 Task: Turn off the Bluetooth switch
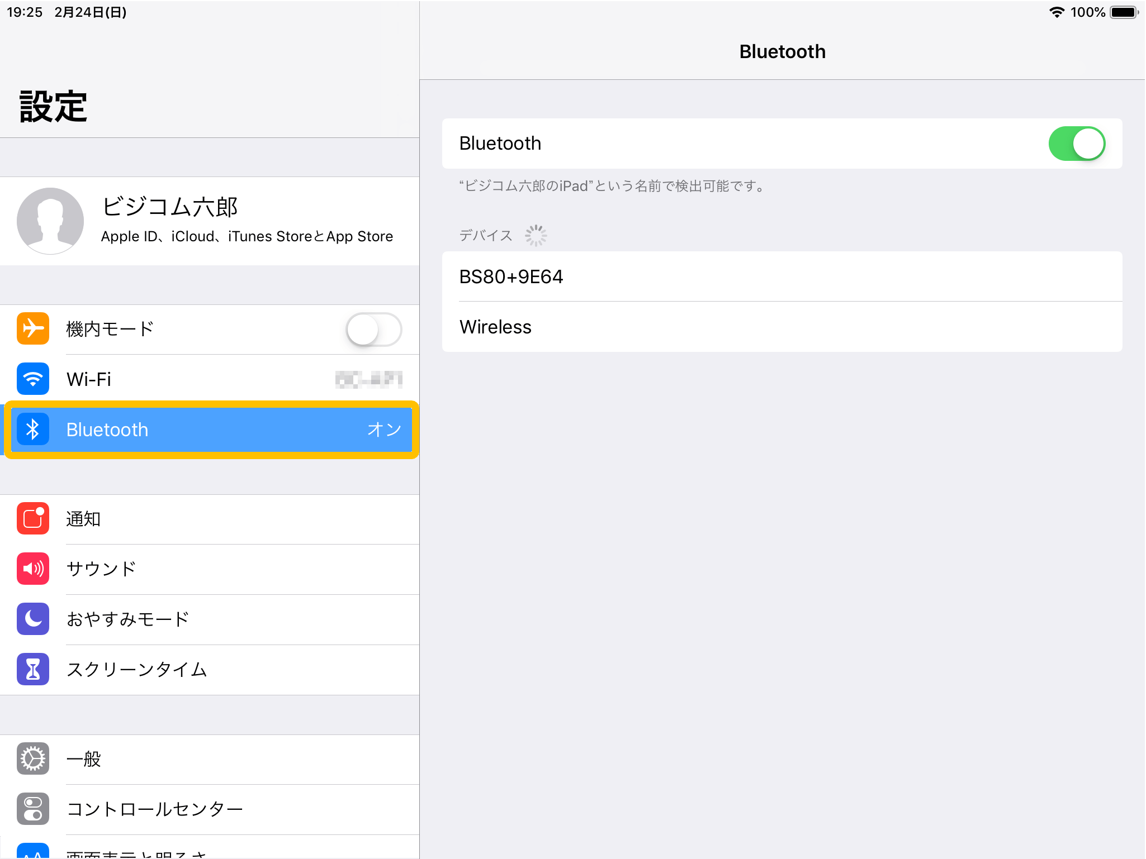(1076, 144)
